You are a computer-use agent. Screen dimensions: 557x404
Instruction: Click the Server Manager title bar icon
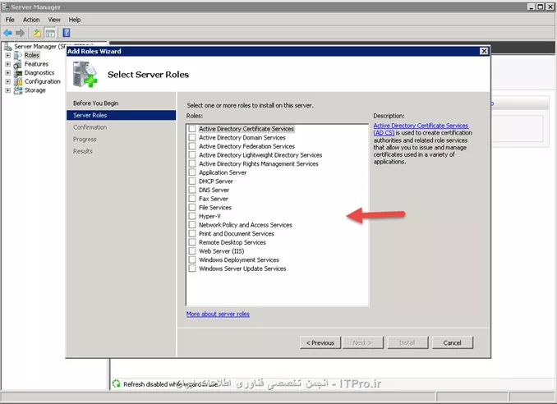coord(5,7)
